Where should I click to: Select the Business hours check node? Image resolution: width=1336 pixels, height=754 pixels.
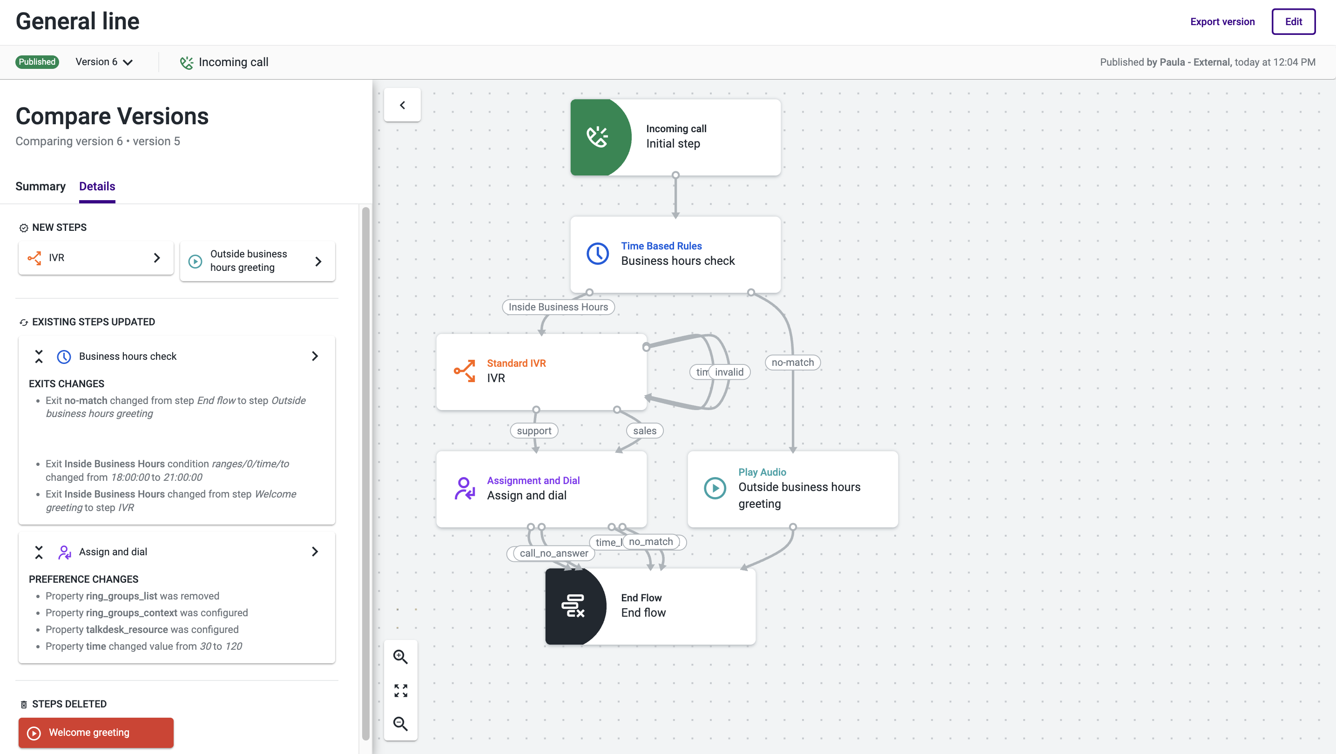[675, 254]
